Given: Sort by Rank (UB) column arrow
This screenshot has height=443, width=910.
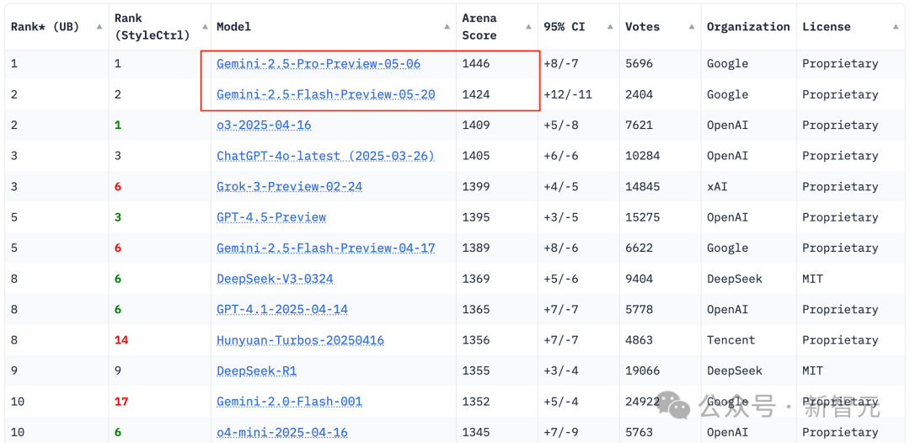Looking at the screenshot, I should tap(99, 27).
